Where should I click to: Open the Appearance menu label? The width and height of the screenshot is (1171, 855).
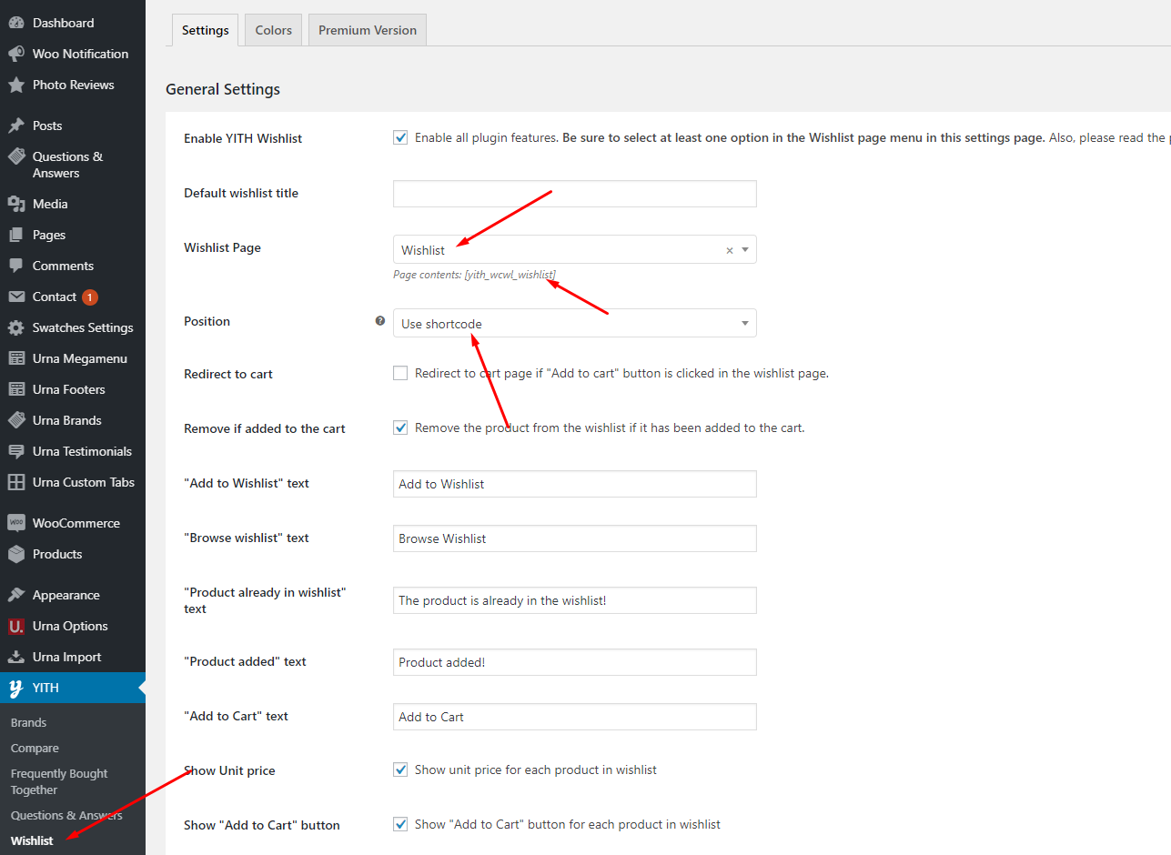pos(66,595)
